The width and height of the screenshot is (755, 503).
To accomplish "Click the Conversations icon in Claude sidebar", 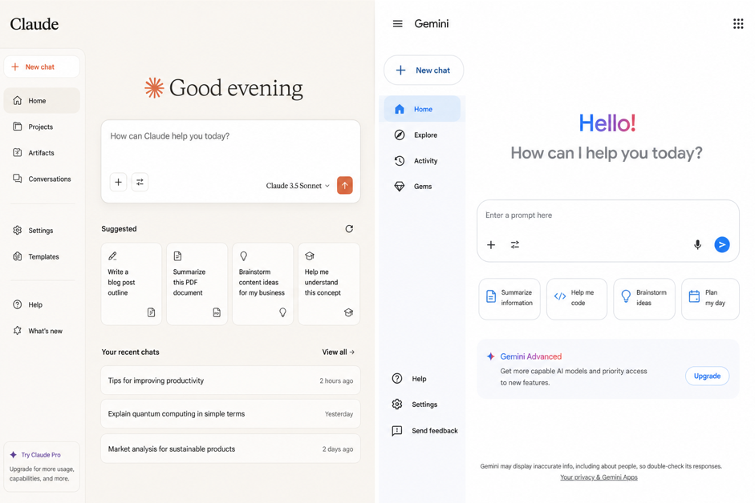I will (x=18, y=179).
